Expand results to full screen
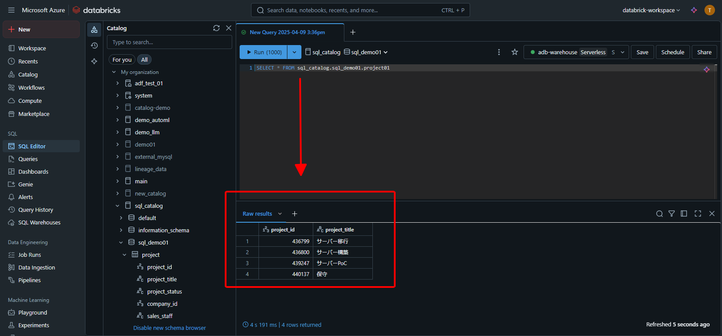The width and height of the screenshot is (722, 336). 698,213
